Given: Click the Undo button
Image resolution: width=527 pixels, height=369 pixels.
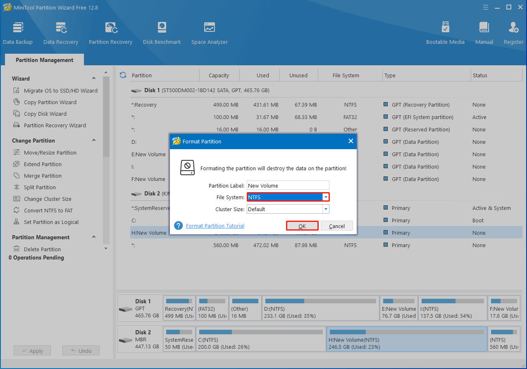Looking at the screenshot, I should coord(81,351).
